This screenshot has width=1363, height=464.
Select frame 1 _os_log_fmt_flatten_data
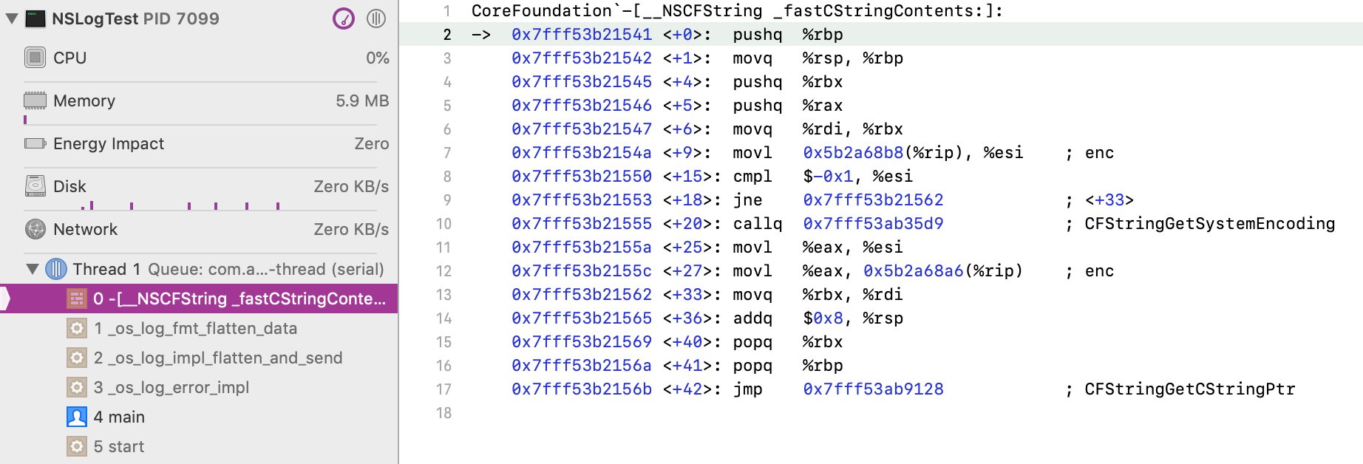pos(195,328)
